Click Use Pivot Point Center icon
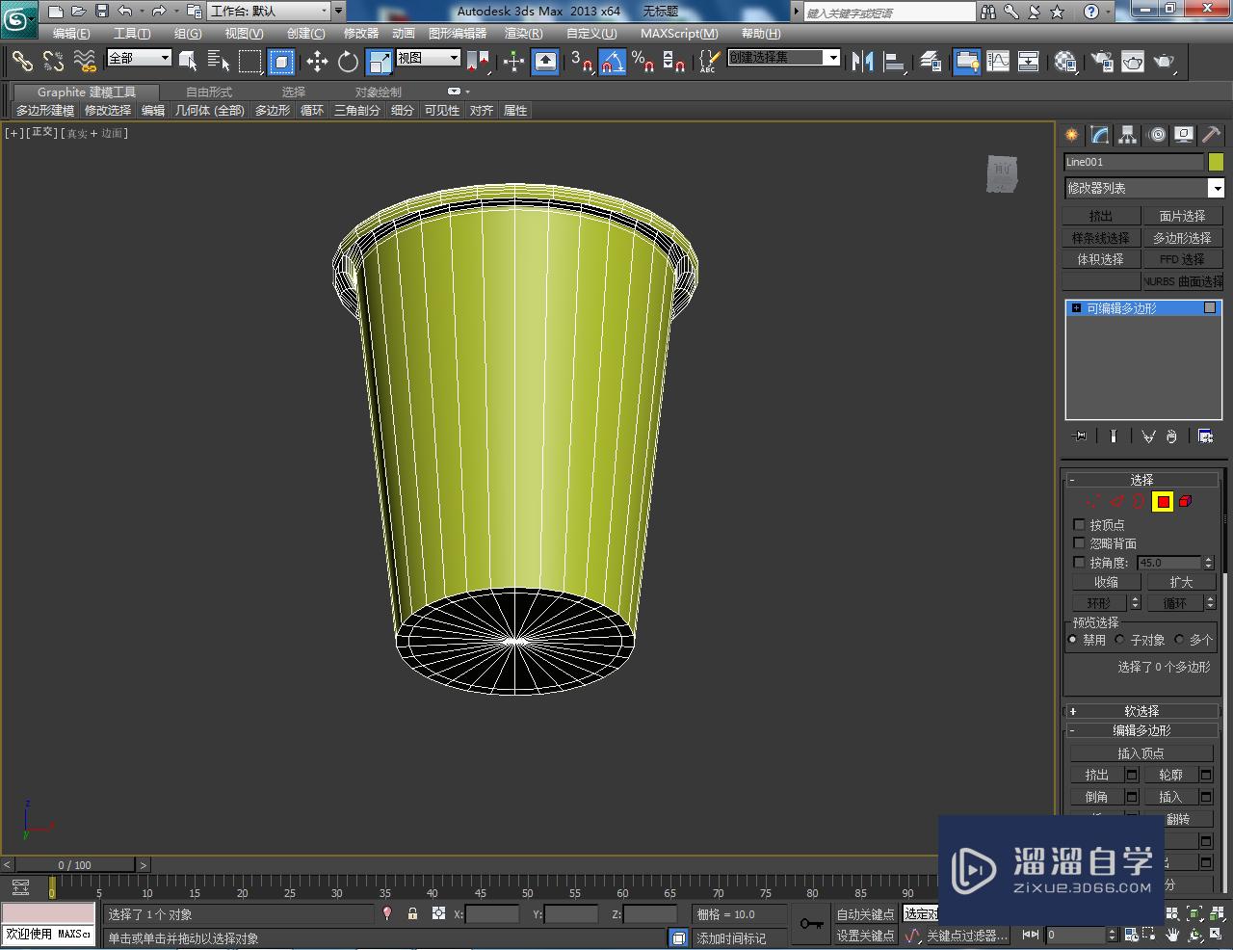 478,62
